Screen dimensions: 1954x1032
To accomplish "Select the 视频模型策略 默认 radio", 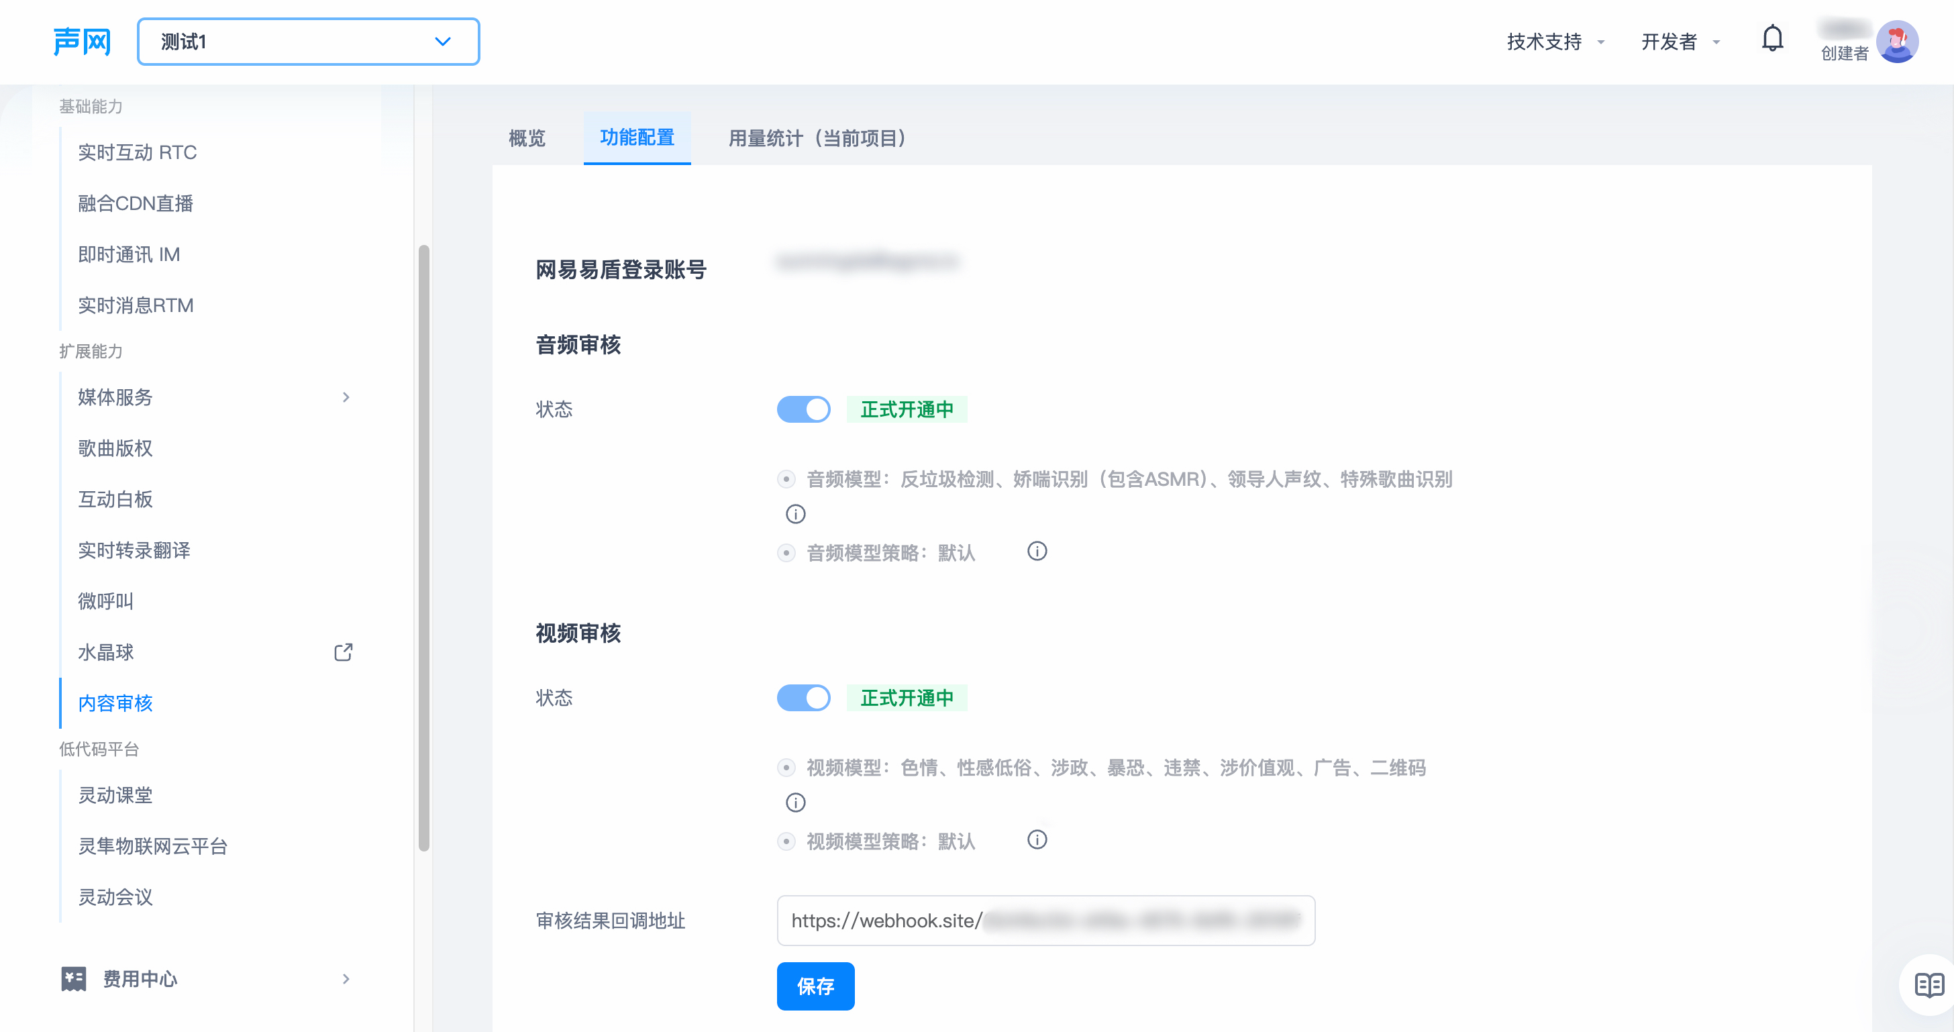I will click(x=786, y=841).
